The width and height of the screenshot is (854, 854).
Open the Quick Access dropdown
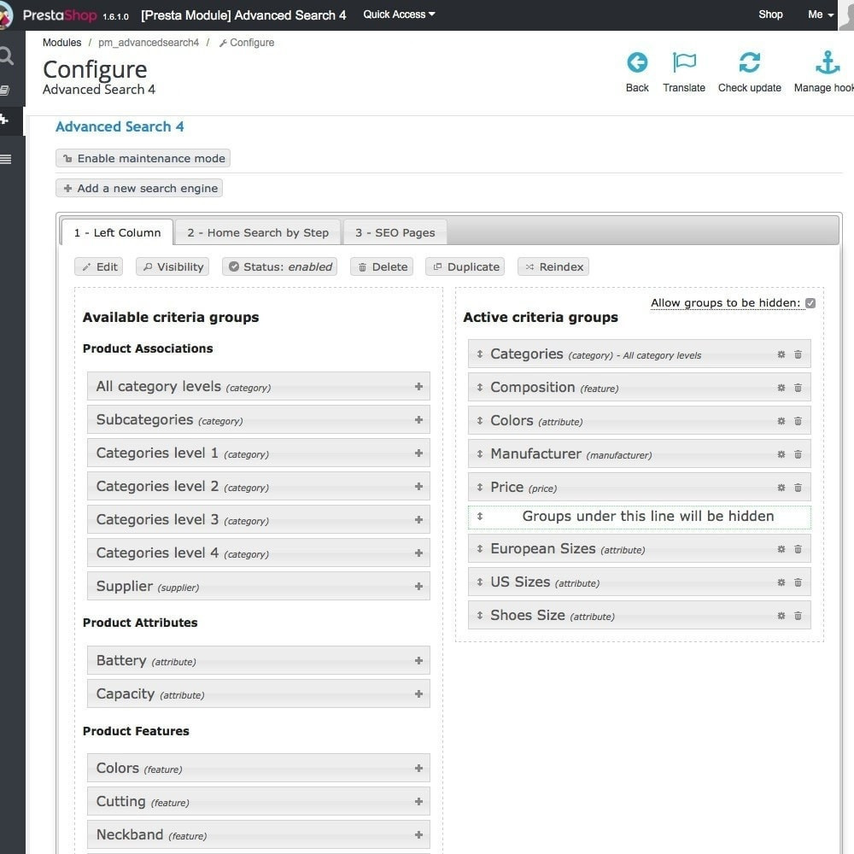point(399,15)
